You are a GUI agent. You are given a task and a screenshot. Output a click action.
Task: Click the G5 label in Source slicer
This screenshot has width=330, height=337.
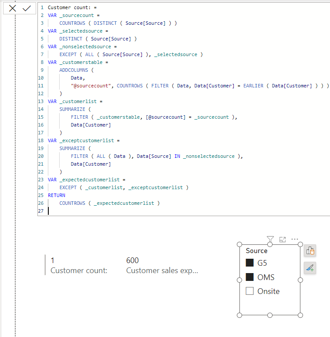tap(262, 263)
